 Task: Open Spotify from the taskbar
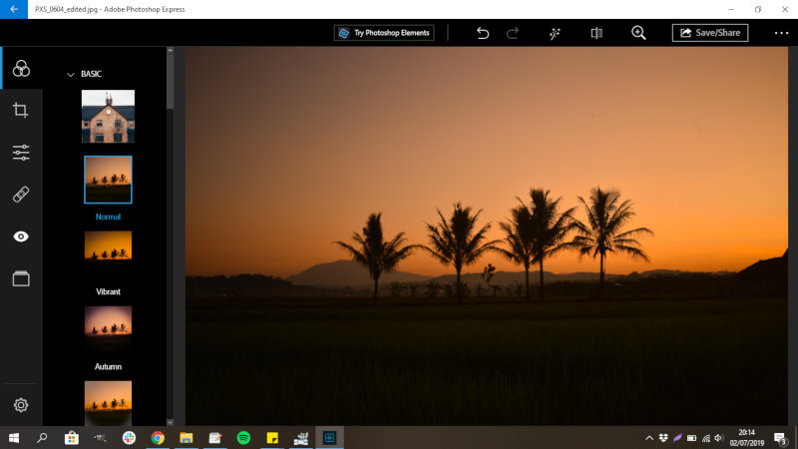pyautogui.click(x=243, y=437)
